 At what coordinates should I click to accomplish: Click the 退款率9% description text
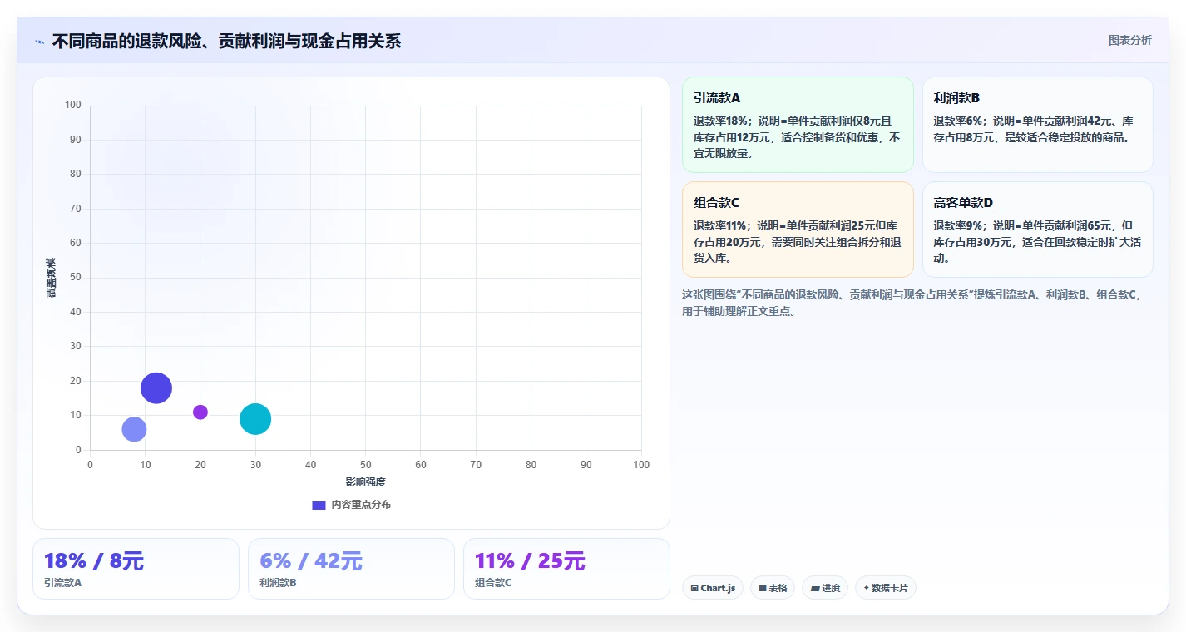(1037, 242)
